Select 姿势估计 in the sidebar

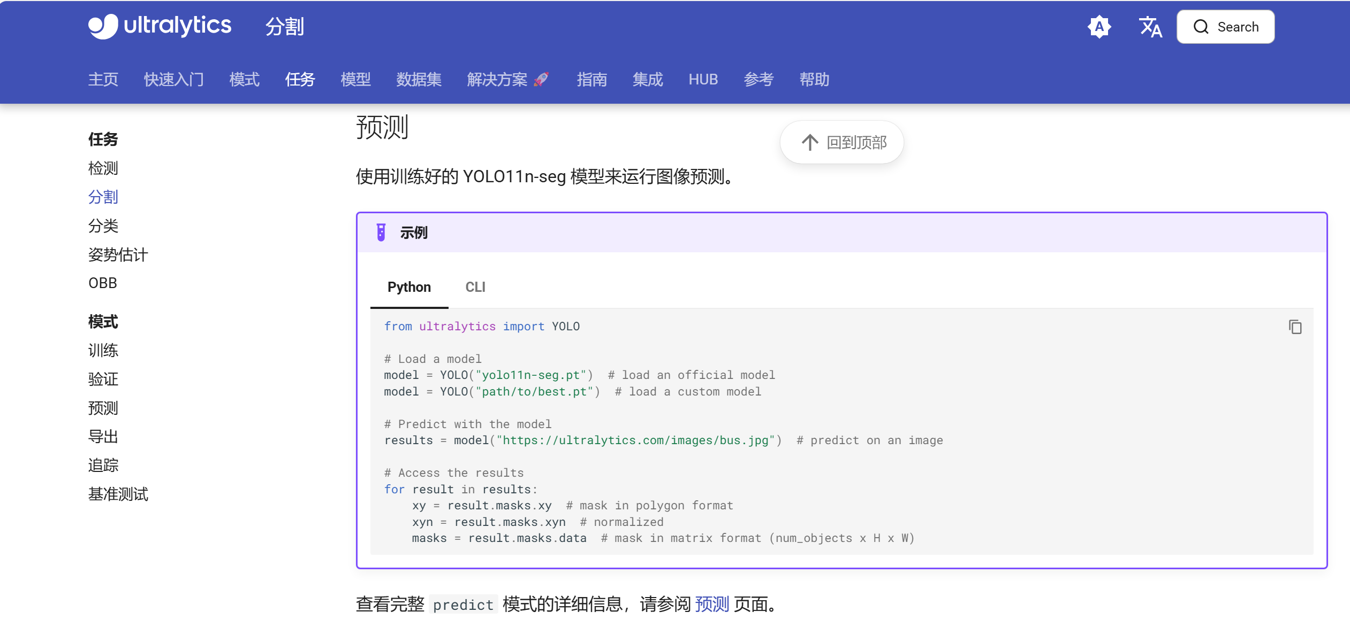(x=118, y=254)
